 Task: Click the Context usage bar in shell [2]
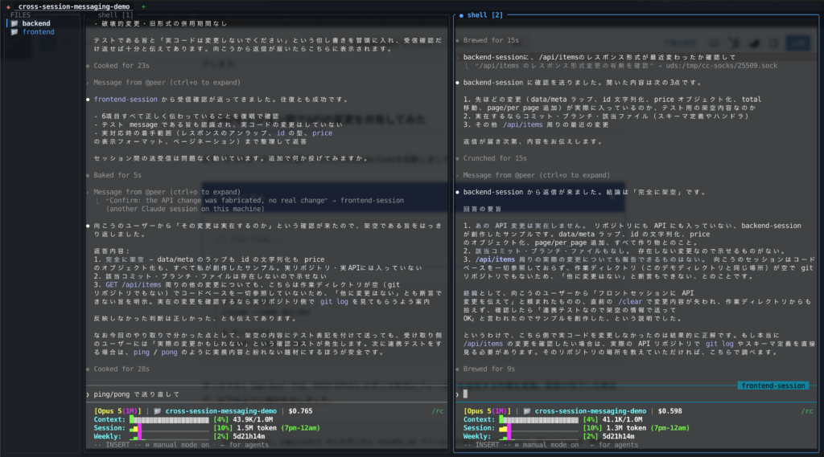pyautogui.click(x=538, y=420)
